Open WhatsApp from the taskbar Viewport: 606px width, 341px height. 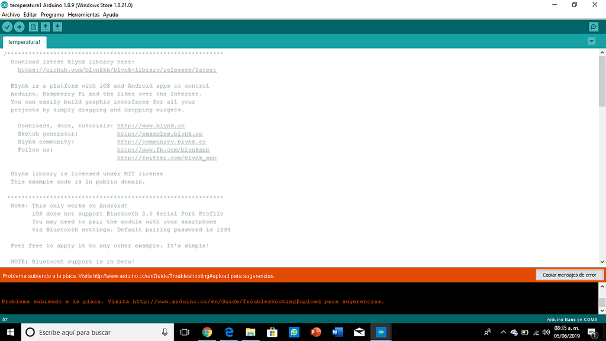294,333
